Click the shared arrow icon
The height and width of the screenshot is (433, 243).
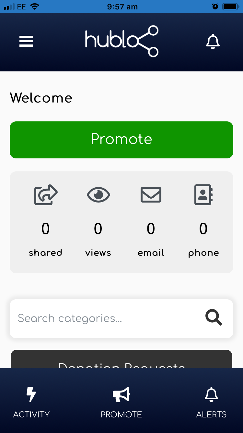pos(46,195)
